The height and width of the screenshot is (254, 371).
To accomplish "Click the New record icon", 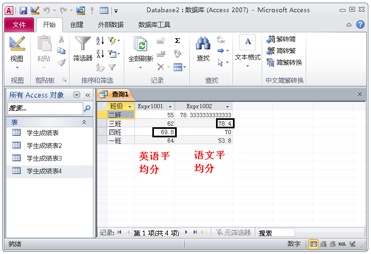I will [161, 40].
